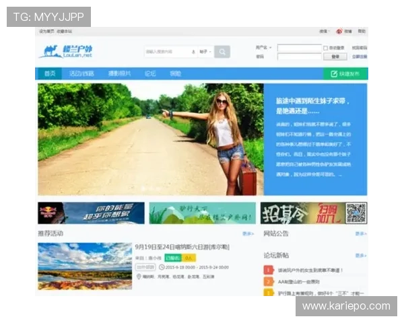Click the Red Bull advertisement banner

pyautogui.click(x=91, y=213)
